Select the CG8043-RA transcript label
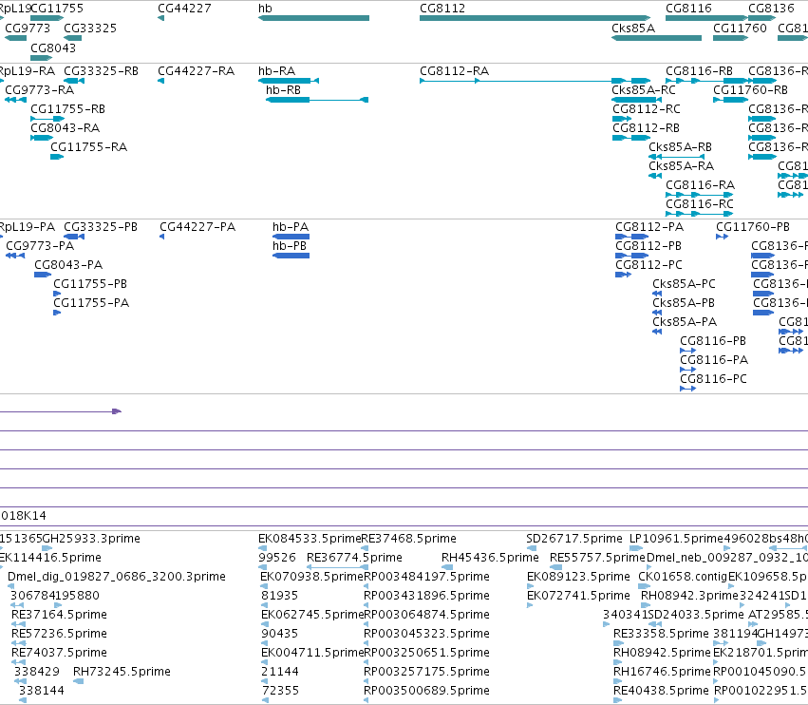Image resolution: width=808 pixels, height=705 pixels. [x=65, y=127]
